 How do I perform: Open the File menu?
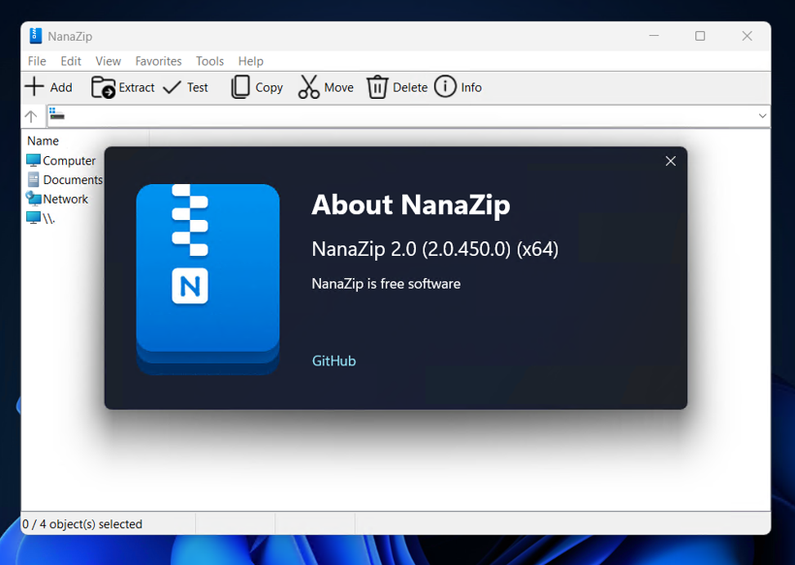37,61
